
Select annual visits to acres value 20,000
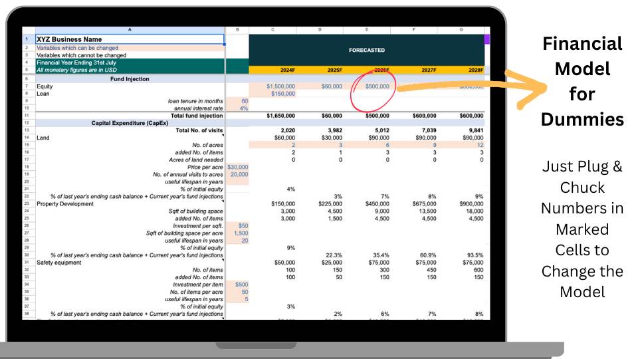point(239,174)
